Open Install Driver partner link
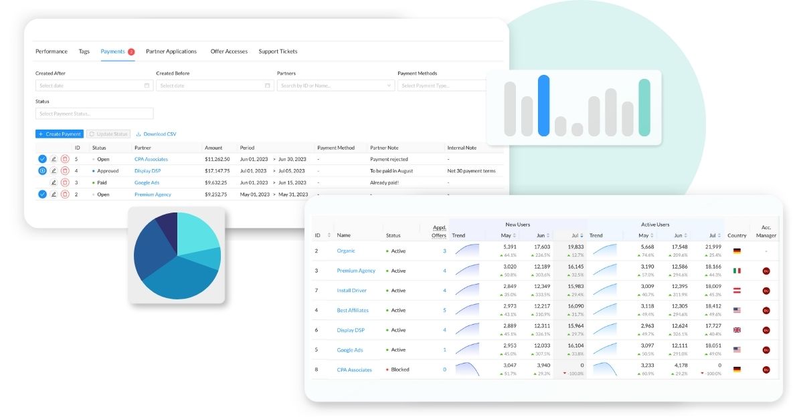 tap(352, 291)
